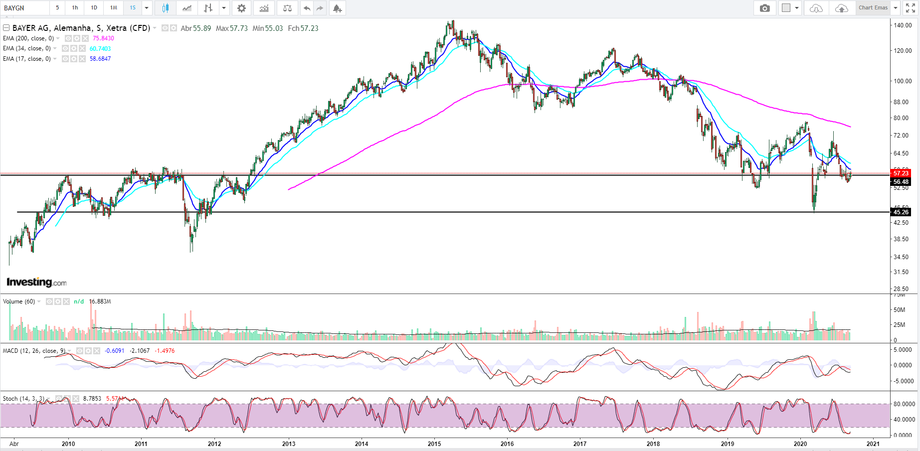
Task: Select the 1h interval
Action: click(x=75, y=8)
